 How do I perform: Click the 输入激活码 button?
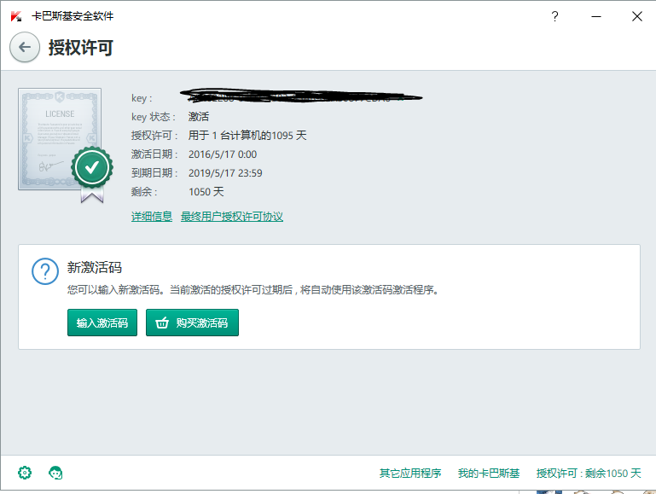[102, 323]
